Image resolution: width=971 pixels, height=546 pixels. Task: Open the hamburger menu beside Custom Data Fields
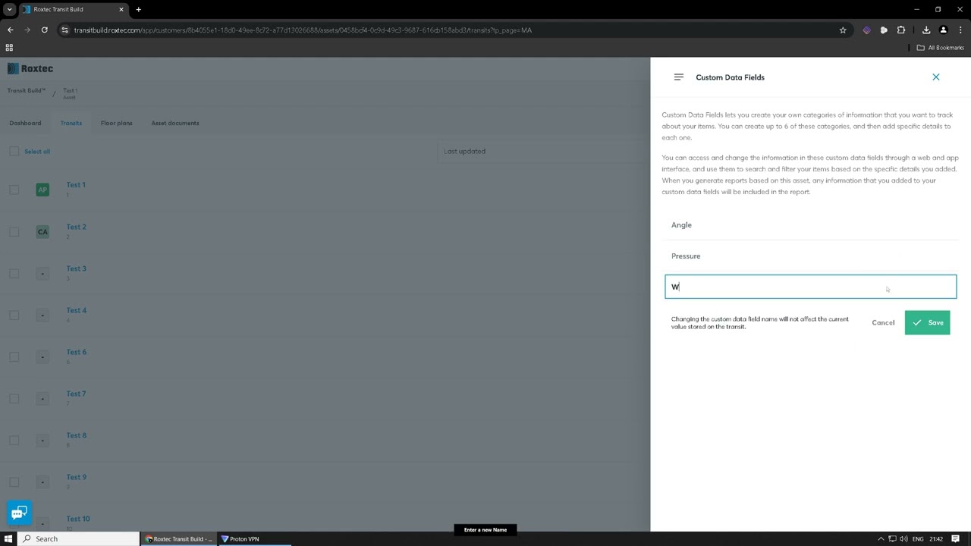click(678, 77)
